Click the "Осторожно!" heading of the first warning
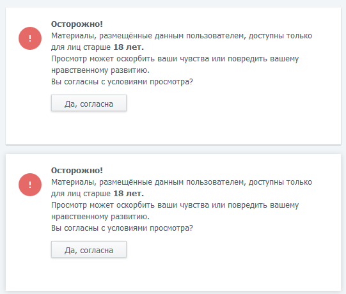Viewport: 346px width, 294px height. (77, 24)
